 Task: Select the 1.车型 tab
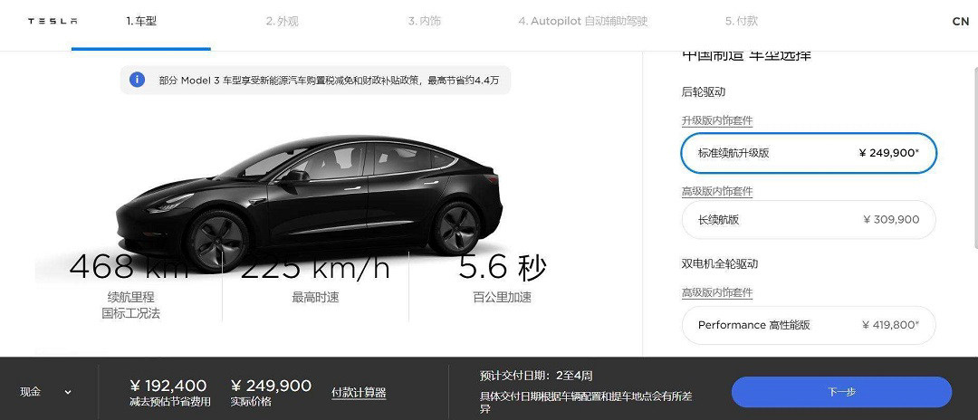click(x=141, y=21)
